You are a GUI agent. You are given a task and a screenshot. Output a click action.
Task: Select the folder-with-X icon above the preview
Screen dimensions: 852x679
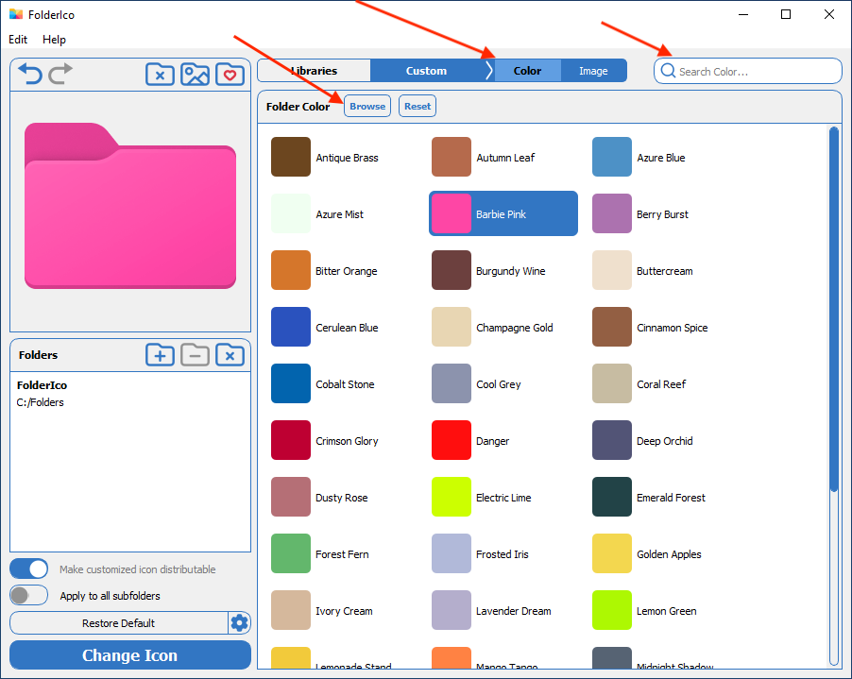(x=160, y=74)
